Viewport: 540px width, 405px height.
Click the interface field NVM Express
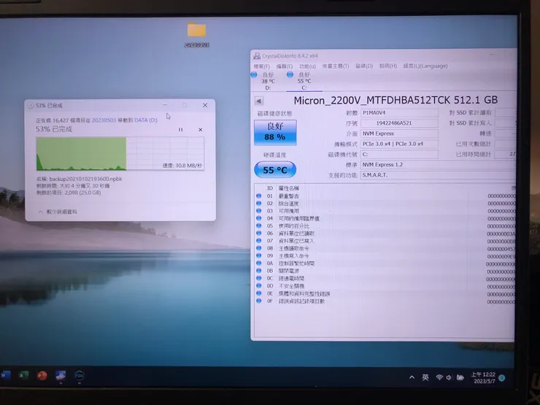pos(399,134)
